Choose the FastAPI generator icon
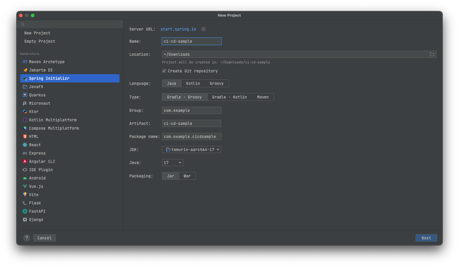Image resolution: width=459 pixels, height=267 pixels. tap(25, 211)
